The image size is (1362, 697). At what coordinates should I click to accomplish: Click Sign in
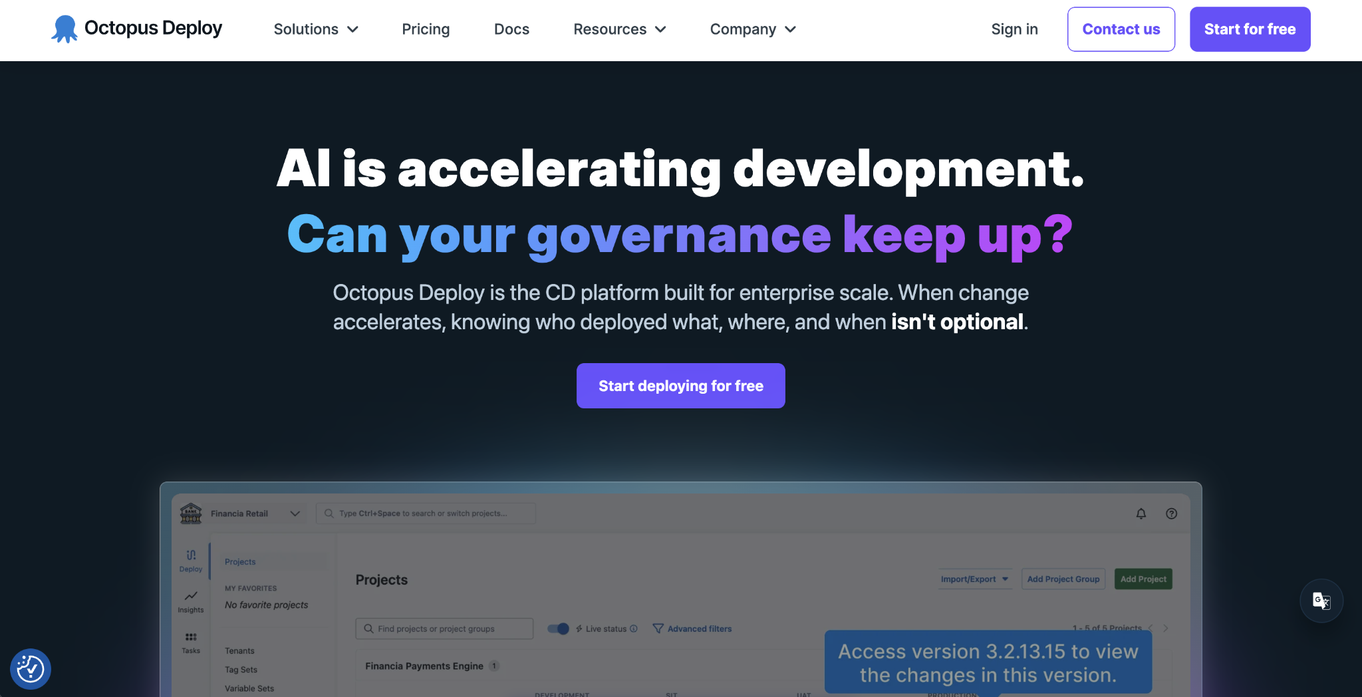coord(1014,29)
